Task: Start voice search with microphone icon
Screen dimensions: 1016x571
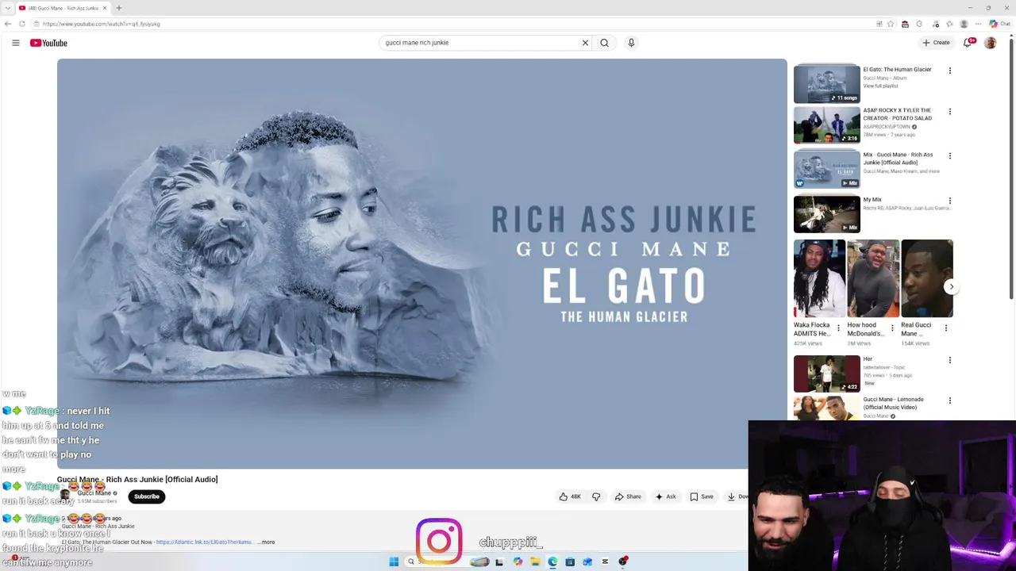Action: 631,43
